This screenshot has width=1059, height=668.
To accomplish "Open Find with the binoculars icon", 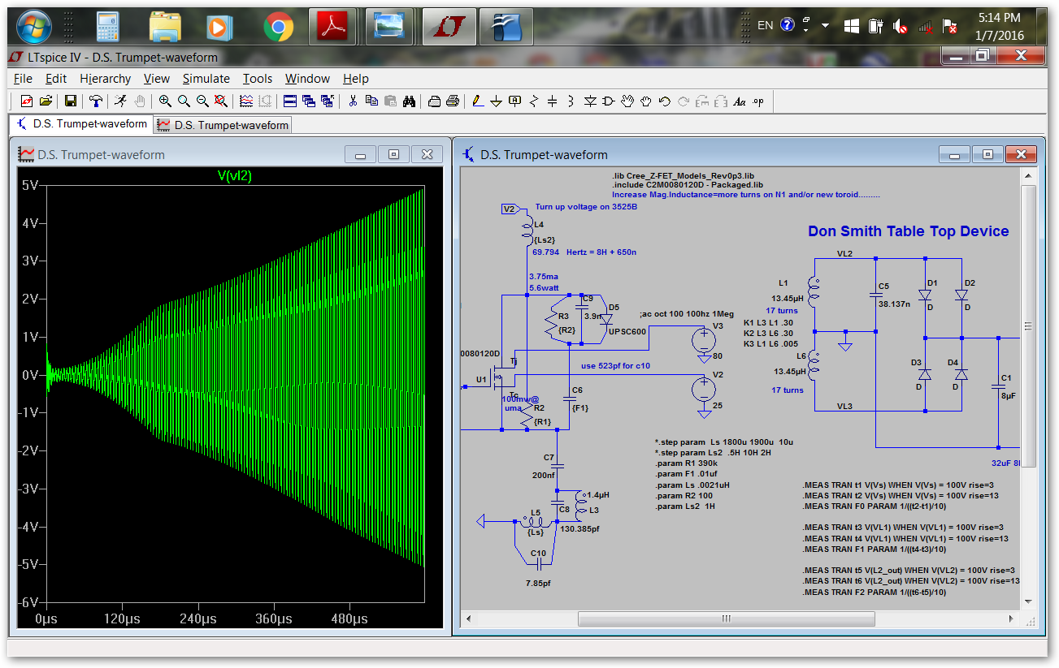I will coord(410,101).
